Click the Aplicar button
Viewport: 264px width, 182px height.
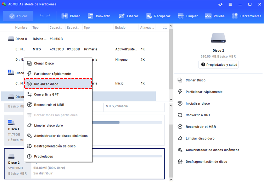[x=18, y=16]
